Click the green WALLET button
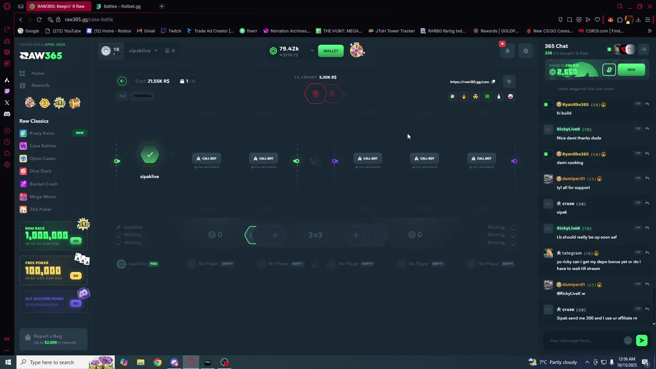Viewport: 656px width, 369px height. (x=331, y=51)
